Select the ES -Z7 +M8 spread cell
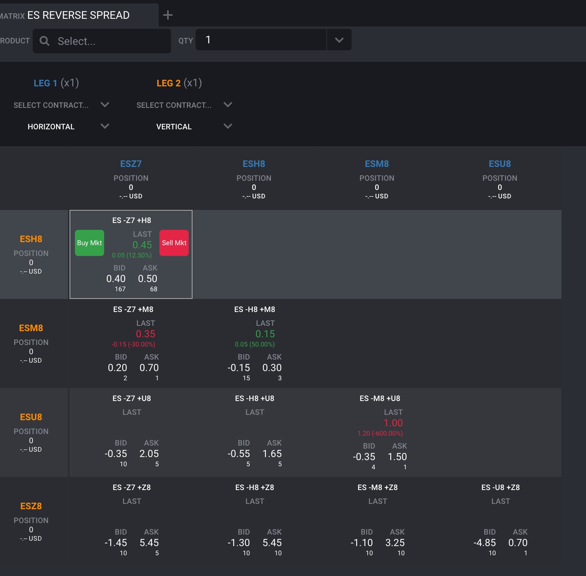The image size is (586, 576). pyautogui.click(x=131, y=343)
